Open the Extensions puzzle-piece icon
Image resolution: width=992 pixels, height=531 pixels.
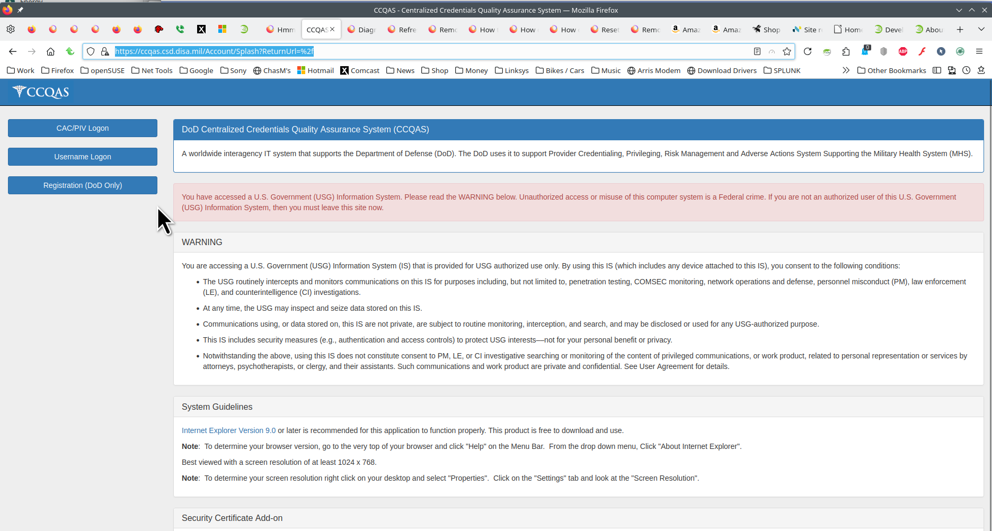[x=846, y=51]
